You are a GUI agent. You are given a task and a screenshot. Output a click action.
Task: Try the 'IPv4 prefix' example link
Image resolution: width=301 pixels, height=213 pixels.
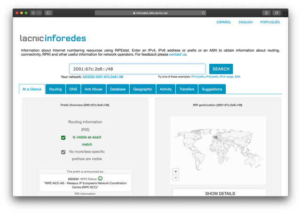click(x=198, y=76)
